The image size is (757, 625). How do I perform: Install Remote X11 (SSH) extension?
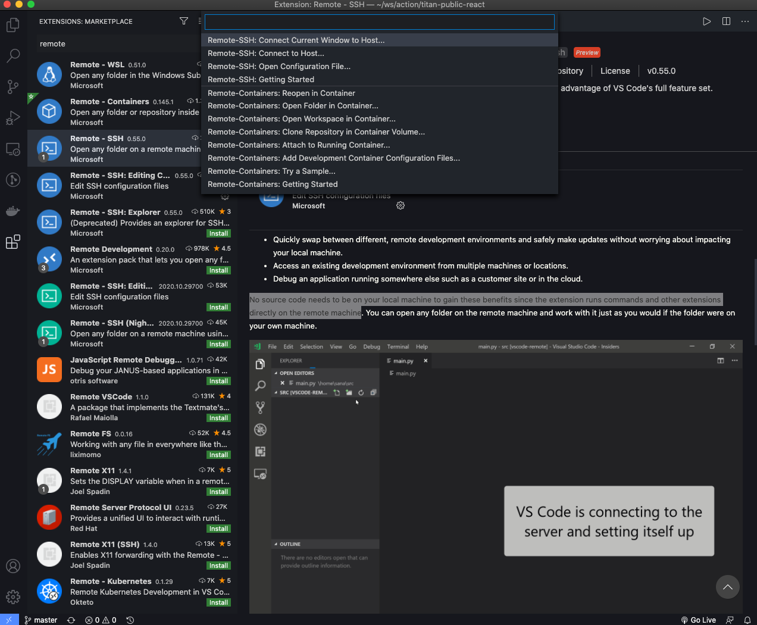(x=218, y=566)
